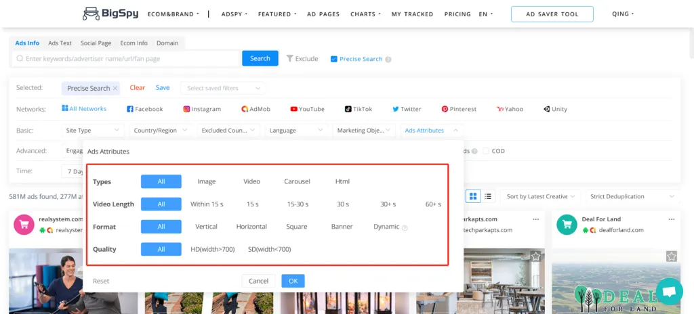
Task: Choose the Pinterest network icon
Action: [445, 109]
